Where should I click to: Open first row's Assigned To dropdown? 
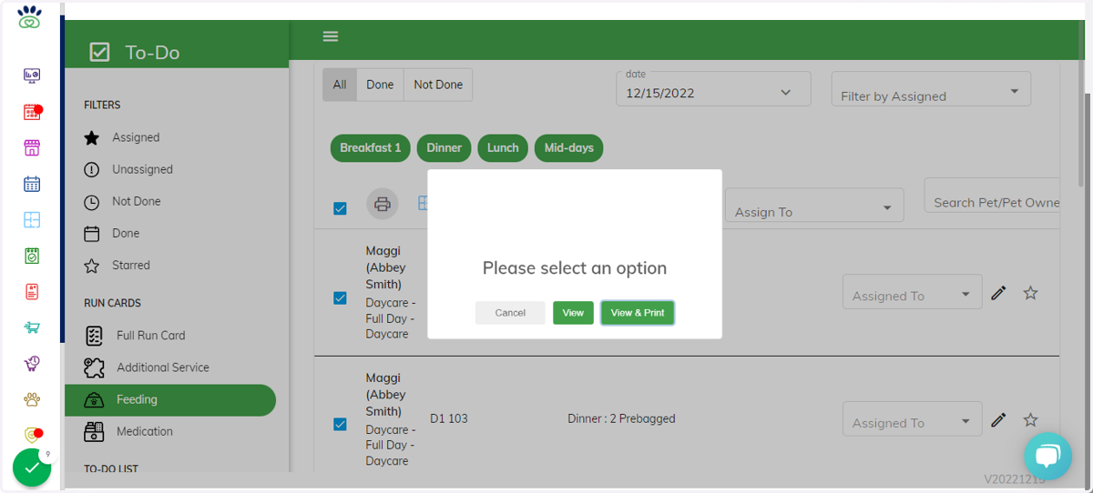coord(912,292)
